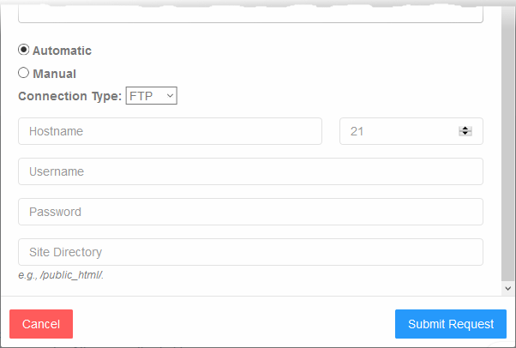Click the vertical scrollbar thumb
The width and height of the screenshot is (516, 348).
[x=507, y=143]
